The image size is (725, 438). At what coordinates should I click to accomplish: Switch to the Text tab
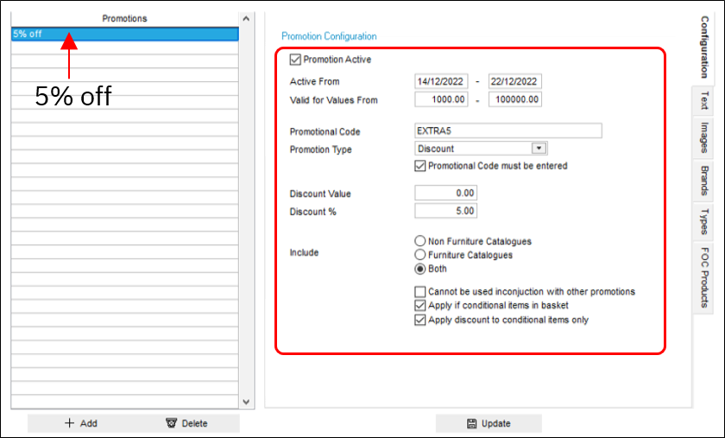[704, 100]
